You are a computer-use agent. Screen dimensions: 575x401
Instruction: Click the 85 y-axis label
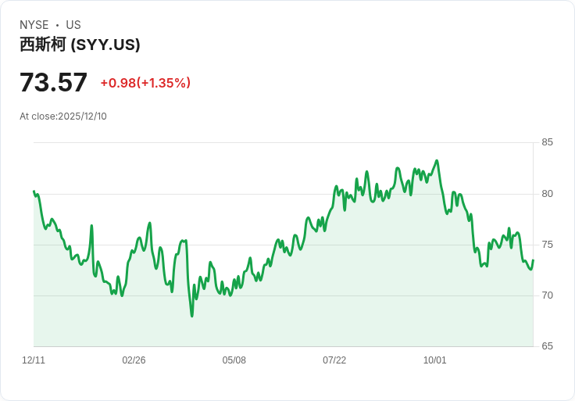[x=547, y=142]
